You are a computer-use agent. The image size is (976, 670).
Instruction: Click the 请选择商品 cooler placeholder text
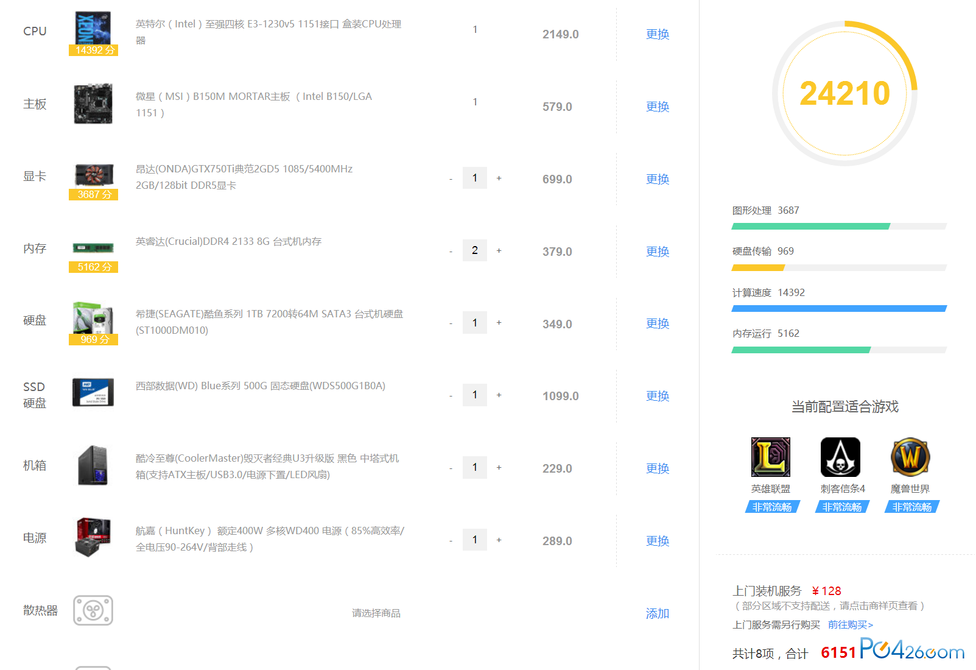(x=376, y=613)
